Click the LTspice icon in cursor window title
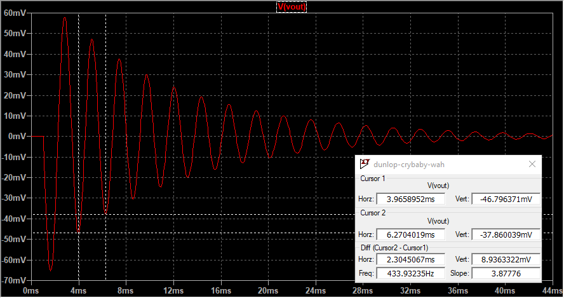 pos(365,164)
